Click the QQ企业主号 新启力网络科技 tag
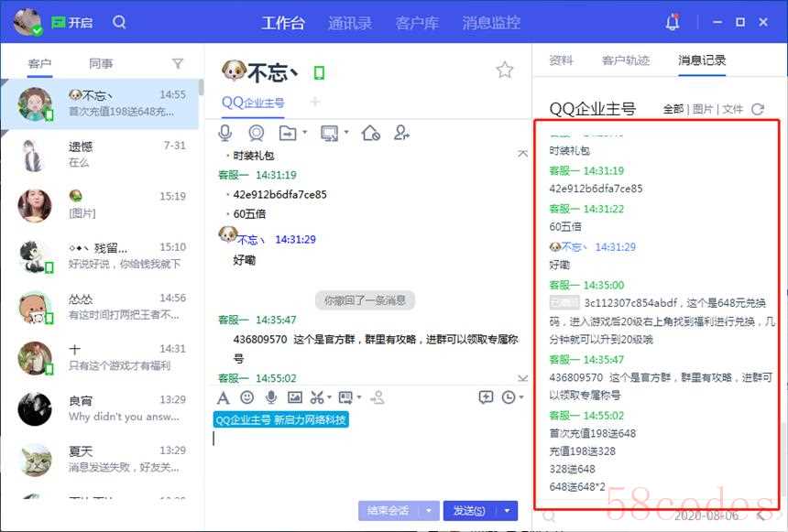 click(x=281, y=419)
